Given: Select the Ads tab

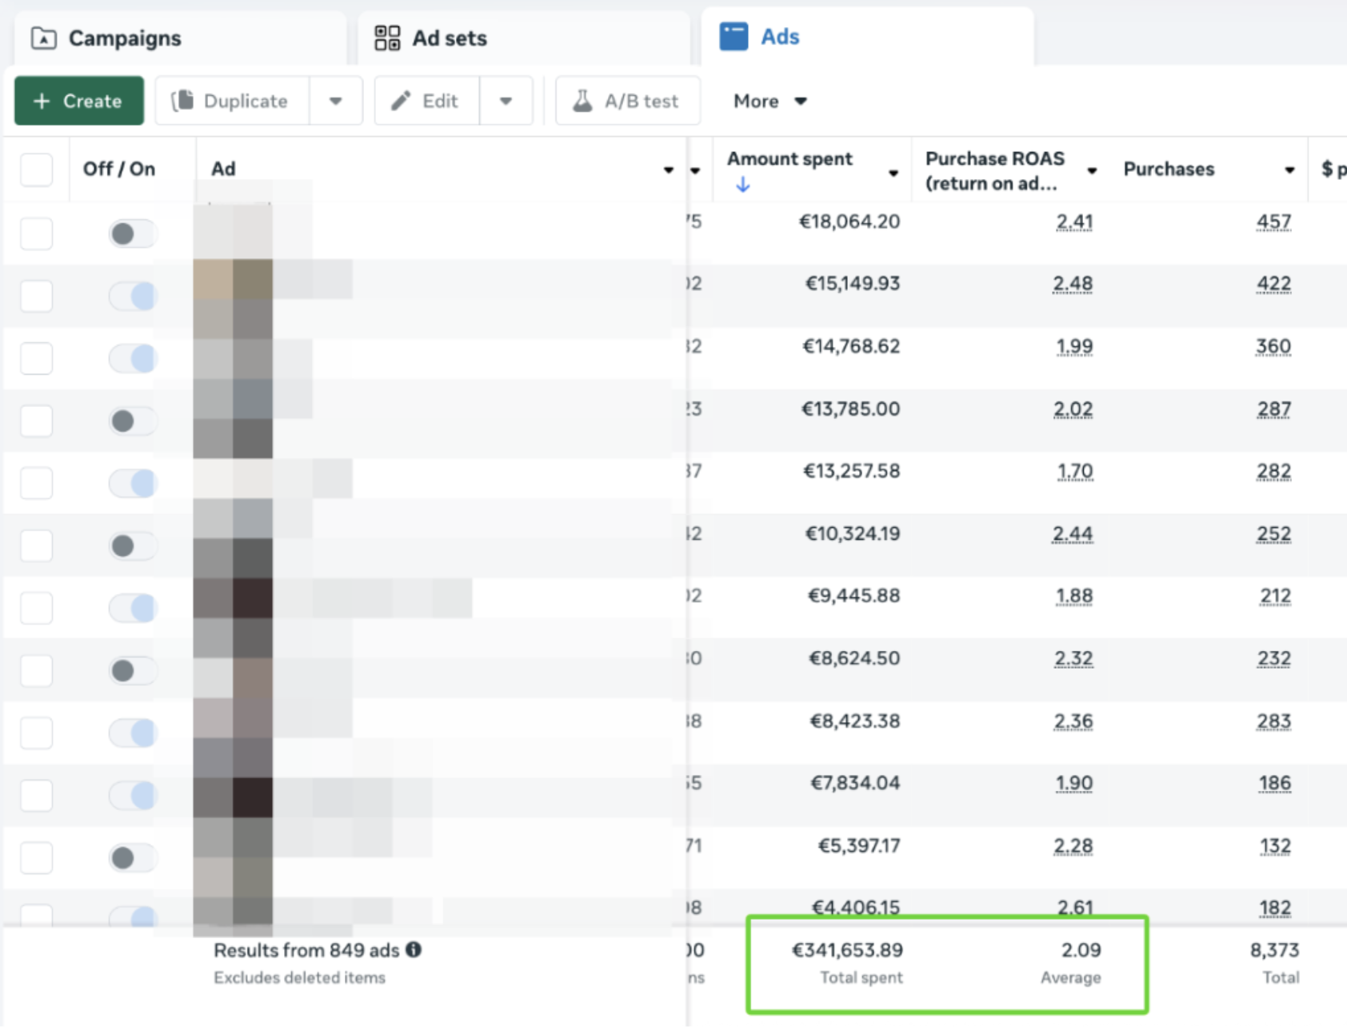Looking at the screenshot, I should tap(867, 37).
